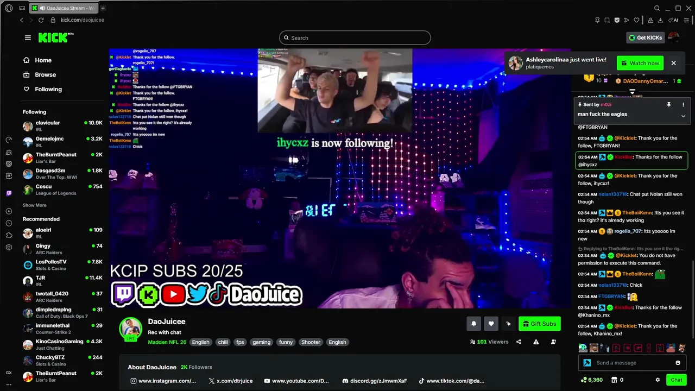Toggle follow heart for DaoJuicee
This screenshot has width=695, height=391.
[x=491, y=324]
